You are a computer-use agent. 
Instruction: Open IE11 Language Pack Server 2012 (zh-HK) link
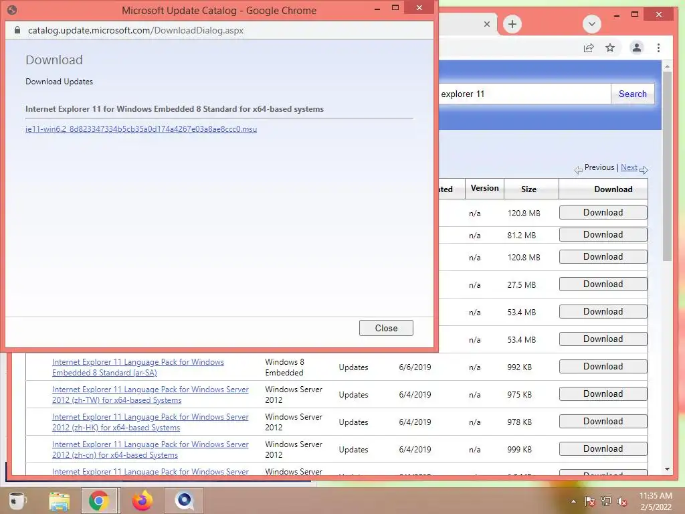151,422
